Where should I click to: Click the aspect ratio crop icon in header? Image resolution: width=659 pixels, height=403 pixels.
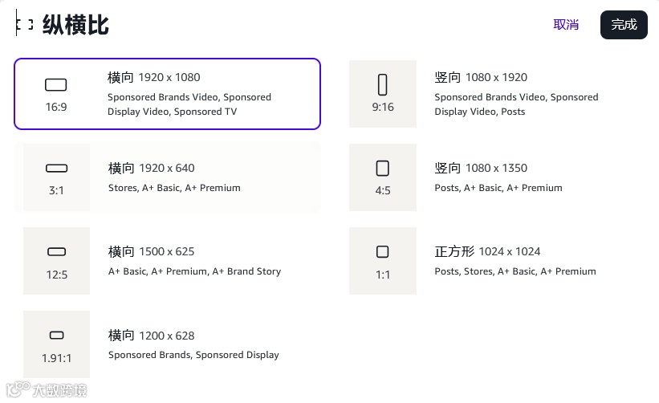click(x=25, y=25)
